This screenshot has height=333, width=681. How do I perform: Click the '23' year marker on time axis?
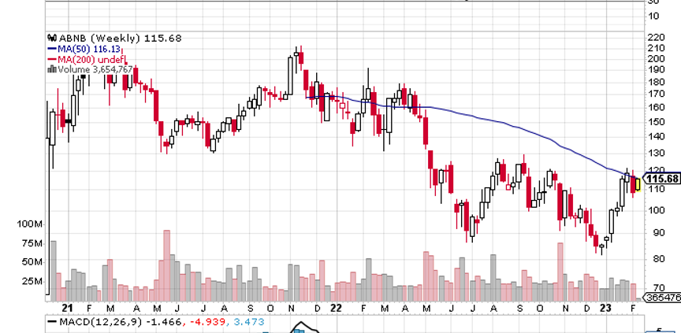click(605, 309)
